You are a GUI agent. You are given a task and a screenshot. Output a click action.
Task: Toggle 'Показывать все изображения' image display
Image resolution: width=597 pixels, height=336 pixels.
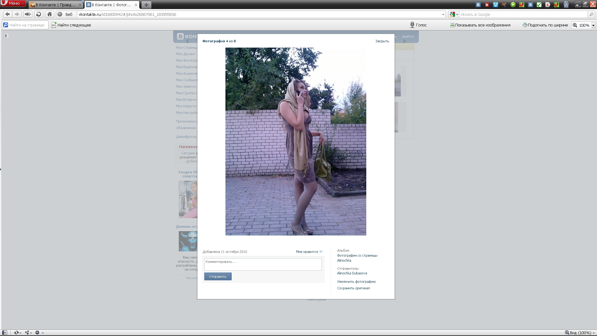[x=480, y=25]
